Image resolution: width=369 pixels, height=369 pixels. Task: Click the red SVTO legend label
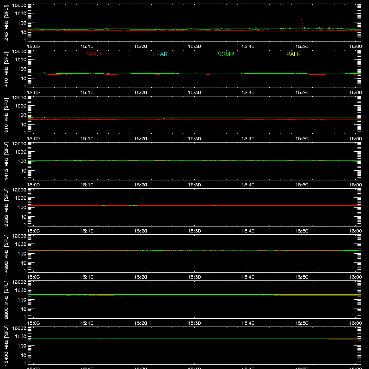(x=94, y=54)
